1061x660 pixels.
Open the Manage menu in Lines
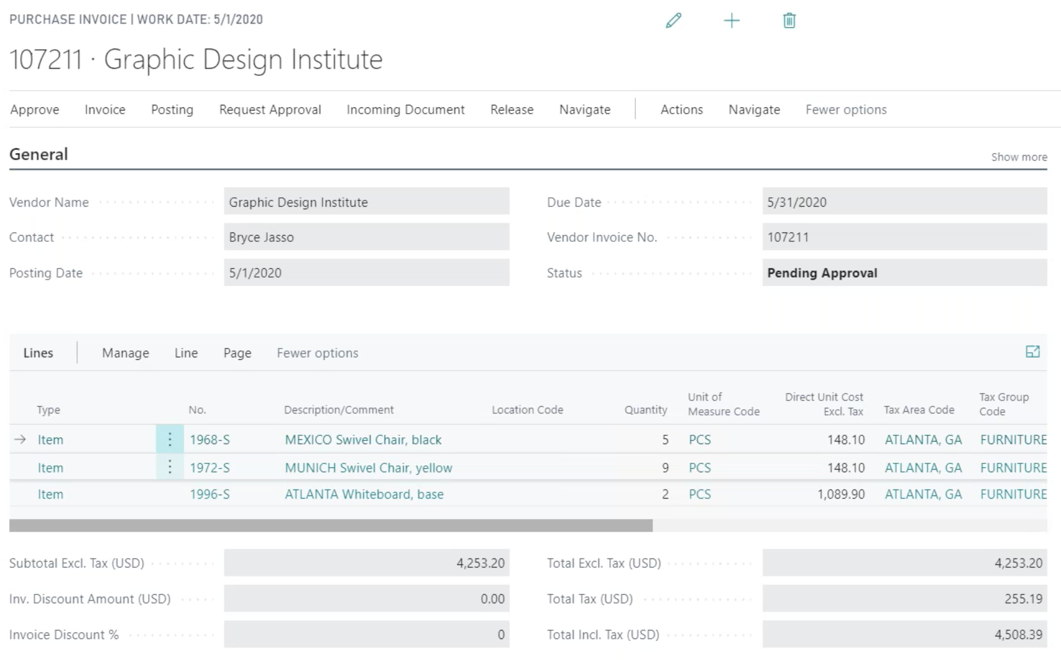click(125, 353)
